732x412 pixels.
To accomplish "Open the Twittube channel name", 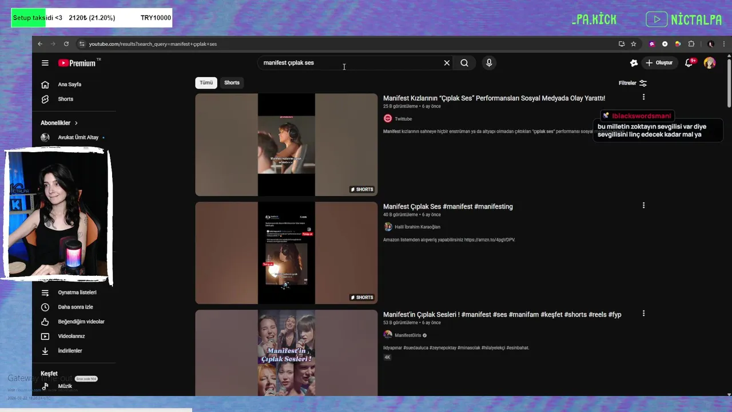I will pos(403,119).
